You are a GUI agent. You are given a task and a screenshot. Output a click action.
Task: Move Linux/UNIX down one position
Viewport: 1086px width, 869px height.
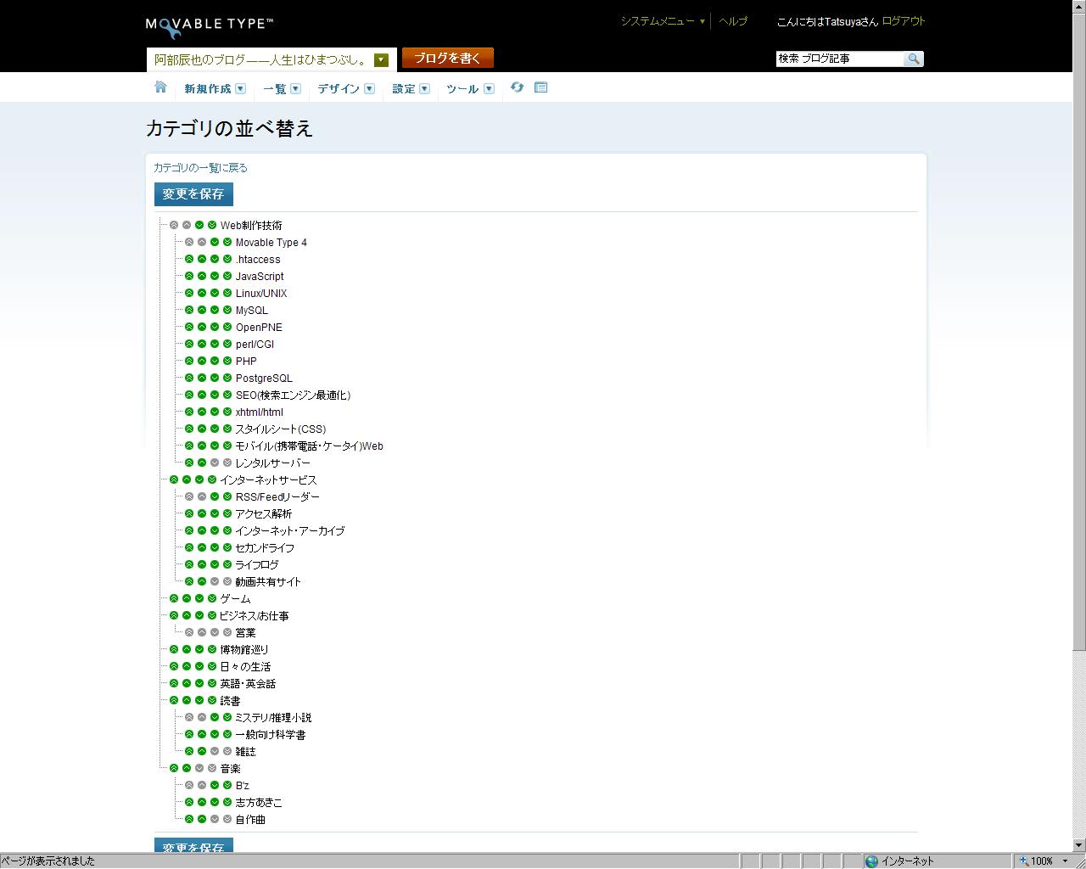pos(215,293)
